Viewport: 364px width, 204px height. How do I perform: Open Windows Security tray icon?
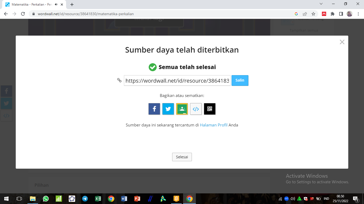point(306,199)
